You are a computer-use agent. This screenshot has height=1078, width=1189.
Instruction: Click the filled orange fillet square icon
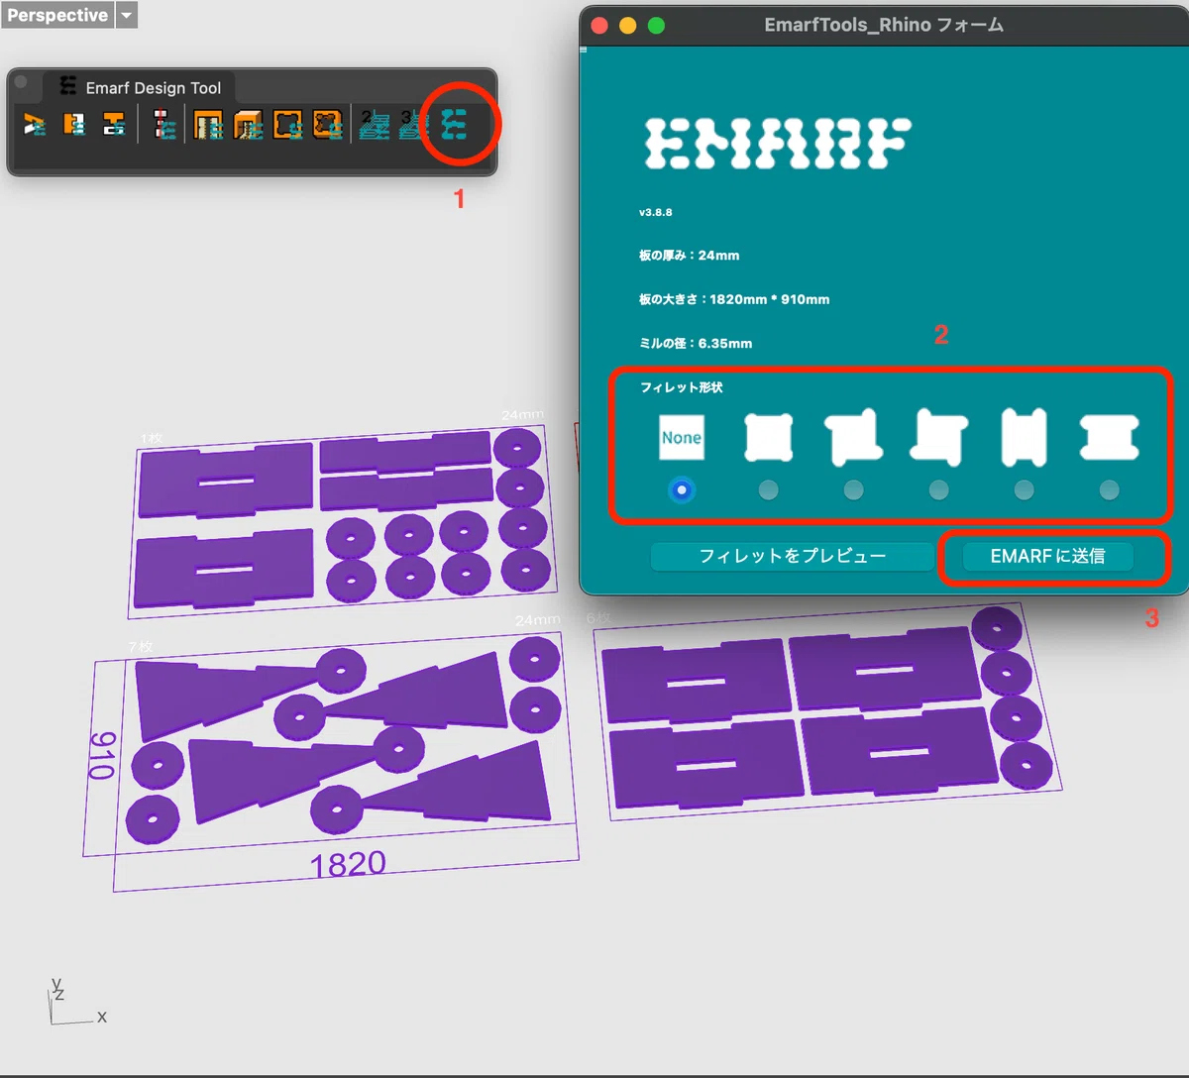pos(327,125)
